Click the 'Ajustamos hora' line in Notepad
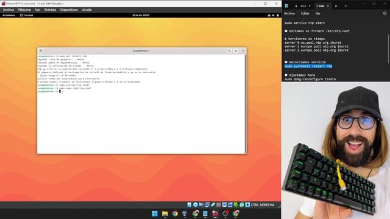Screen dimensions: 390x219 [x=300, y=75]
